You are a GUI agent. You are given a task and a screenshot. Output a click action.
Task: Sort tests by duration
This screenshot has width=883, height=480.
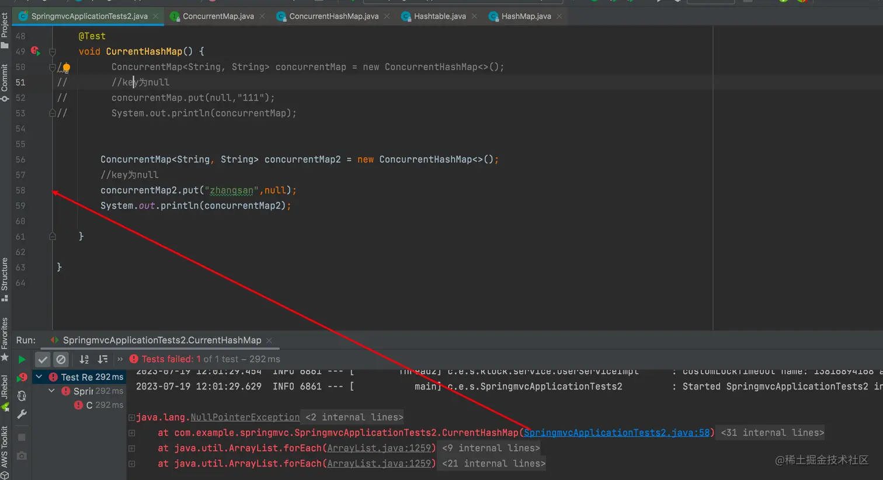pyautogui.click(x=102, y=359)
